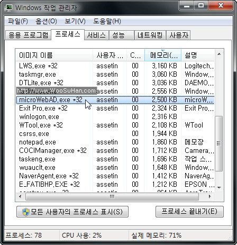This screenshot has width=237, height=245.
Task: Open the 보기(V) menu
Action: 75,22
